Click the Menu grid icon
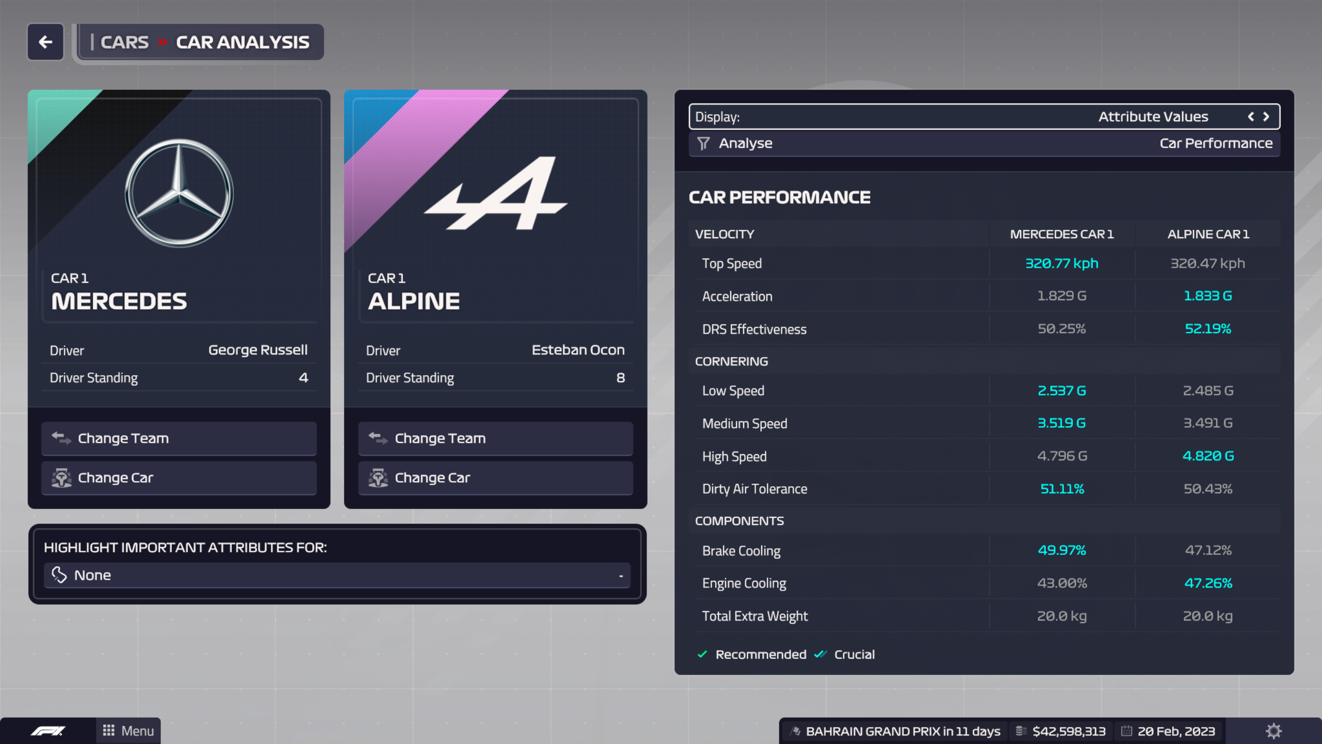1322x744 pixels. (x=108, y=731)
